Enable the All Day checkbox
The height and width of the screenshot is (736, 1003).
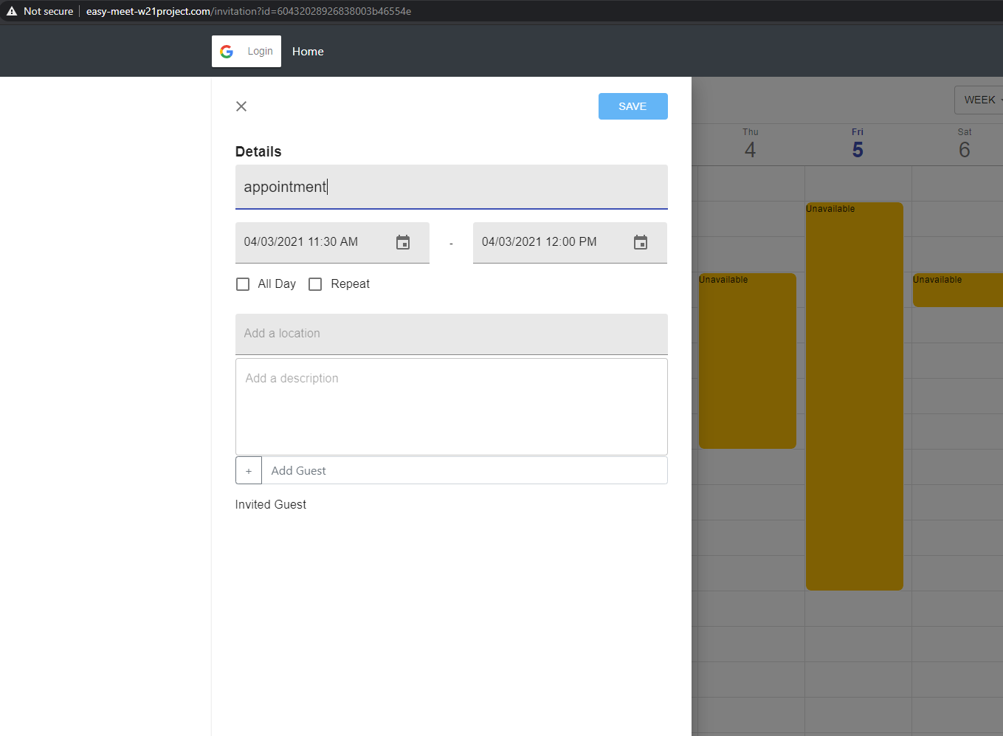(x=243, y=284)
